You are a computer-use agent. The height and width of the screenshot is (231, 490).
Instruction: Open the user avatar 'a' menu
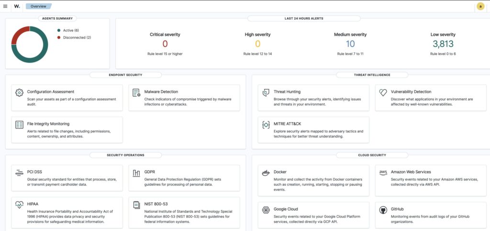tap(480, 6)
